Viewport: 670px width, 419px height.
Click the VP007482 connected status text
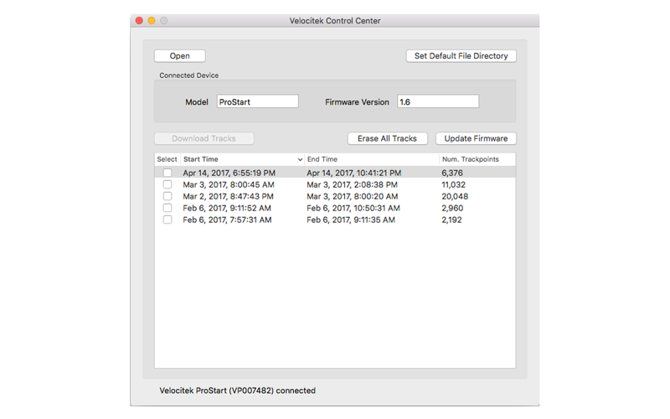[x=238, y=391]
